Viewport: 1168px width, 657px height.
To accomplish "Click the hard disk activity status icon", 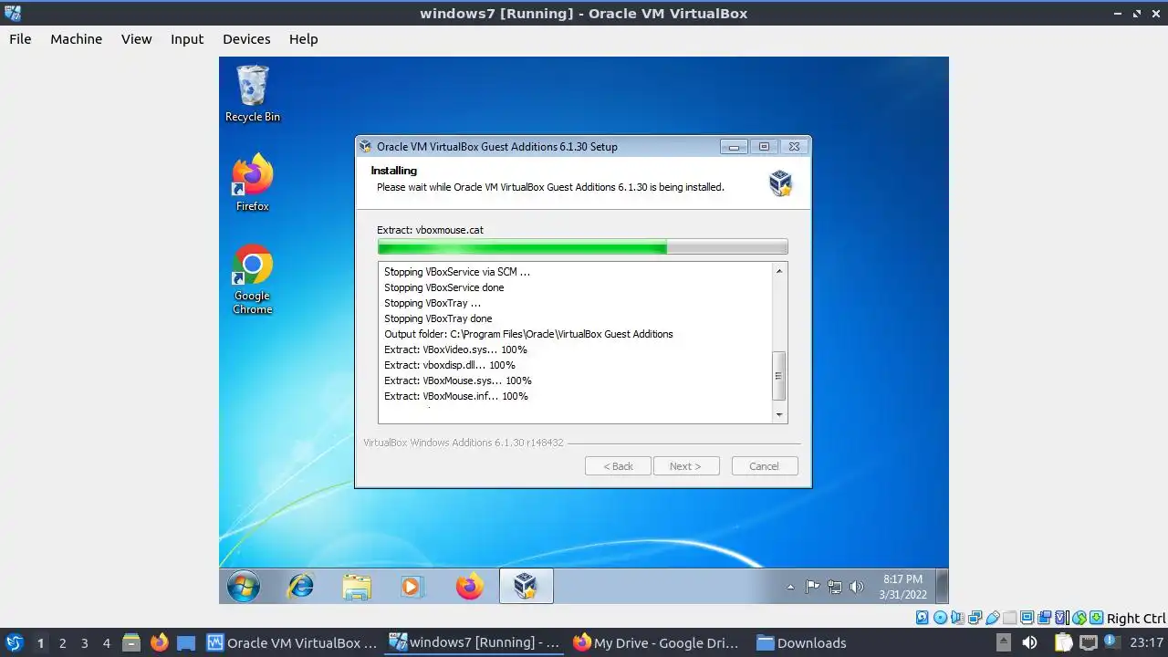I will coord(923,618).
